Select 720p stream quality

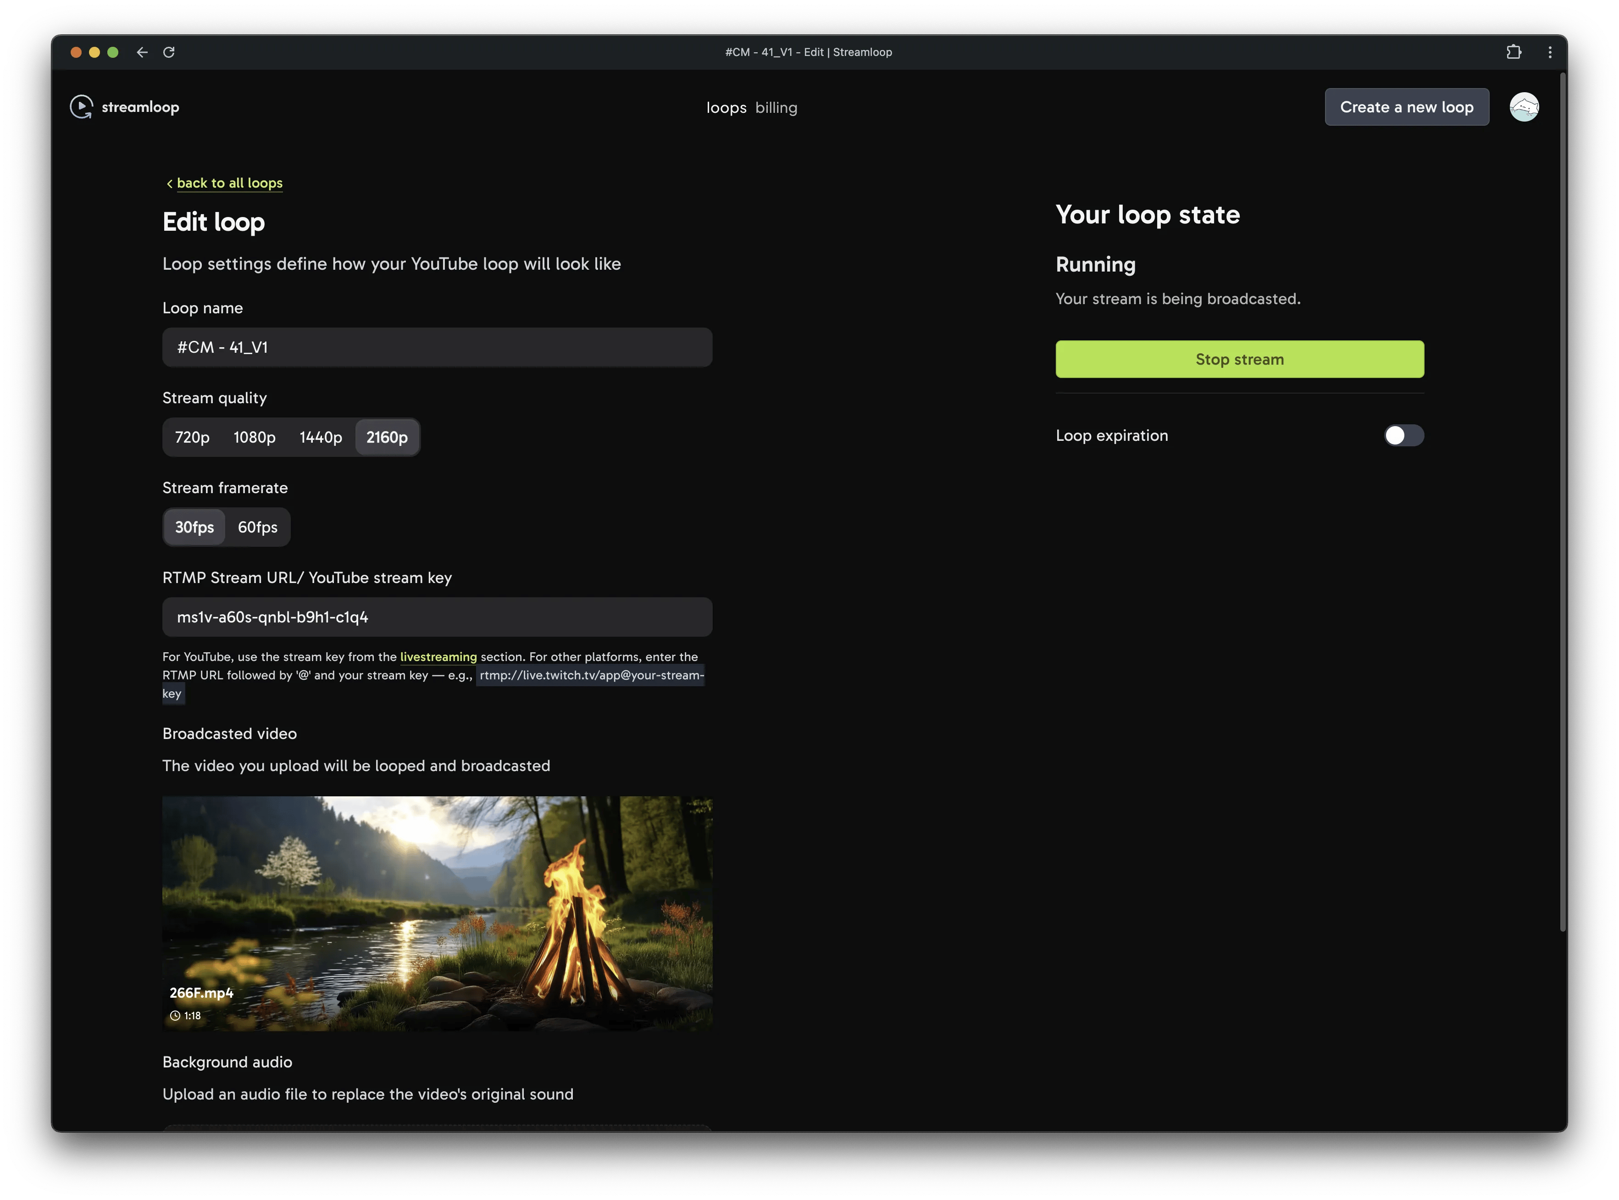tap(192, 437)
